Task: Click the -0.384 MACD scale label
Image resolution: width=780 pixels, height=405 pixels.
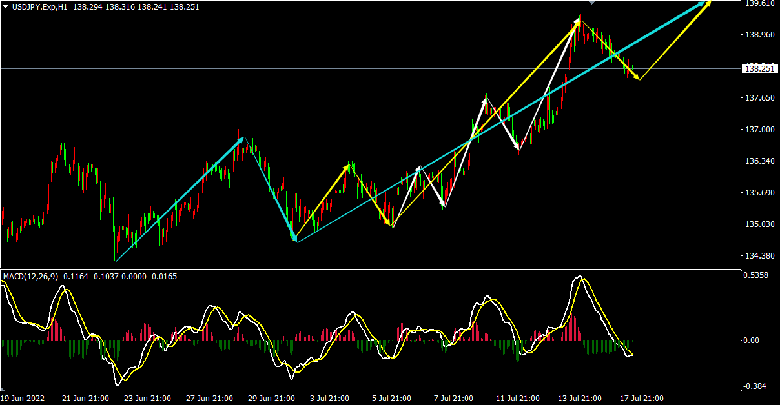Action: click(756, 386)
